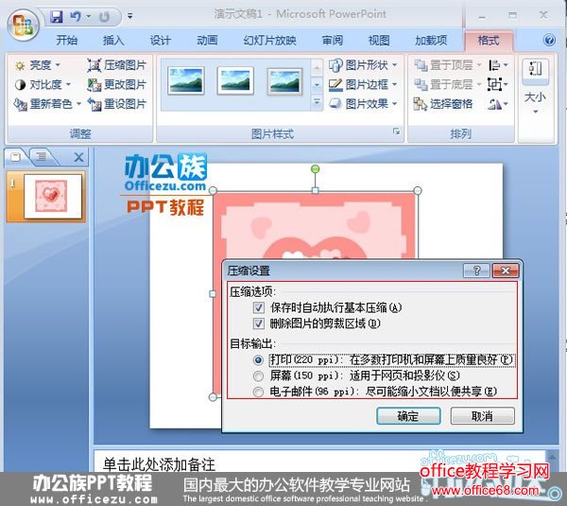
Task: Open the Group objects dropdown icon
Action: coord(498,85)
